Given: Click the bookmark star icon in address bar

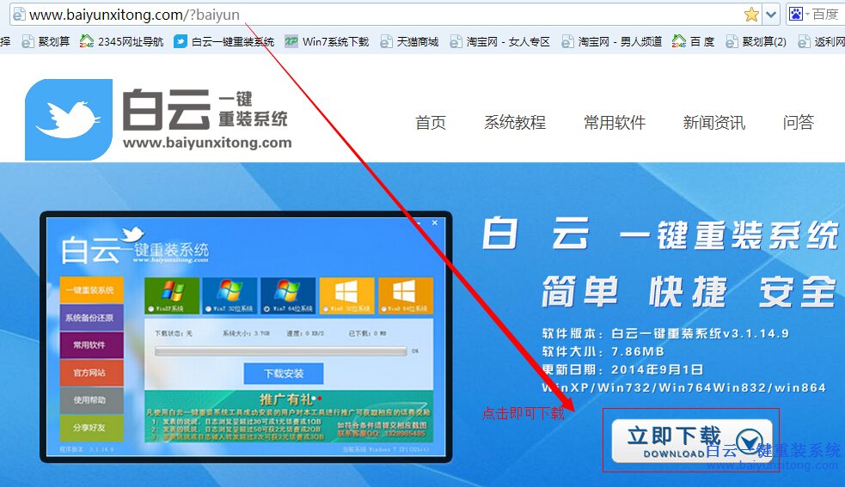Looking at the screenshot, I should click(751, 14).
